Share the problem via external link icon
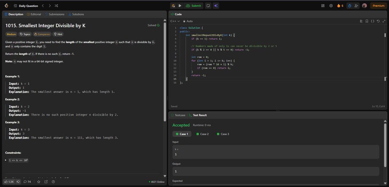The width and height of the screenshot is (389, 187). tap(46, 182)
